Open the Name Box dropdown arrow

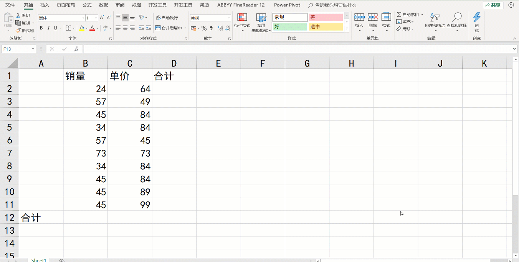coord(33,49)
